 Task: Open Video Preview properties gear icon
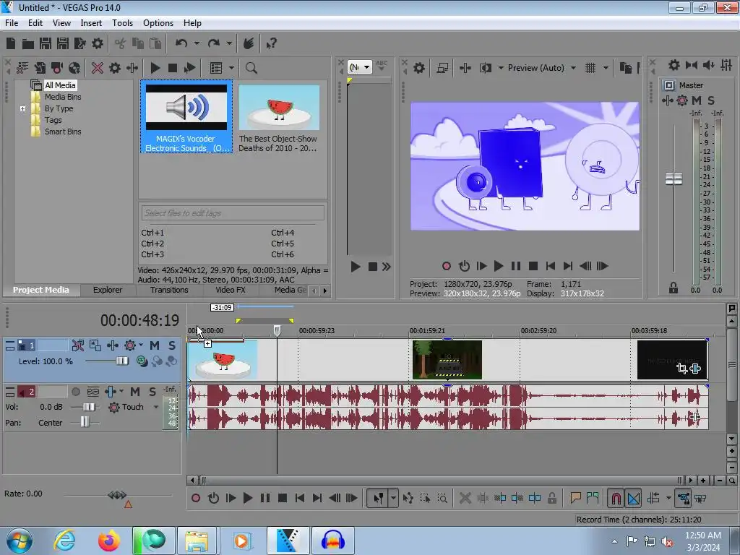(419, 68)
